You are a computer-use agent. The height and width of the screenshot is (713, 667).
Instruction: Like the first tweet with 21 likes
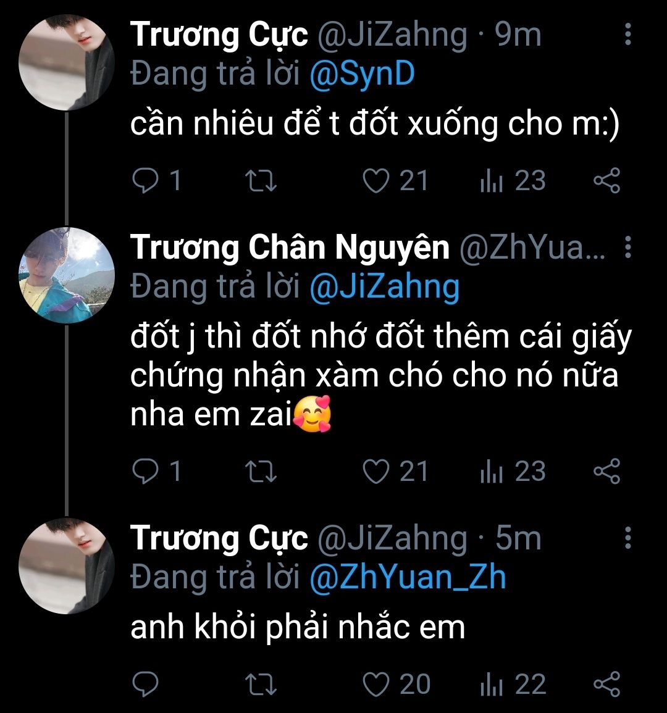tap(376, 181)
